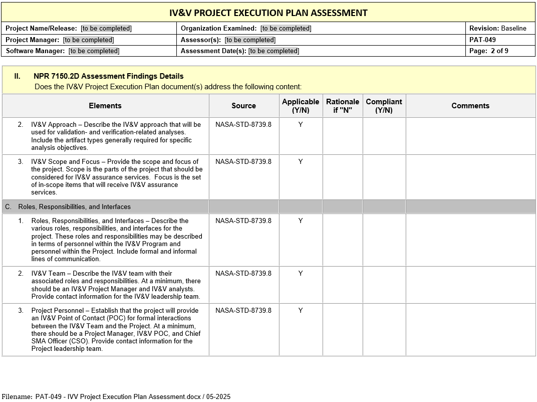Click the Software Manager placeholder field
The height and width of the screenshot is (402, 537).
94,51
